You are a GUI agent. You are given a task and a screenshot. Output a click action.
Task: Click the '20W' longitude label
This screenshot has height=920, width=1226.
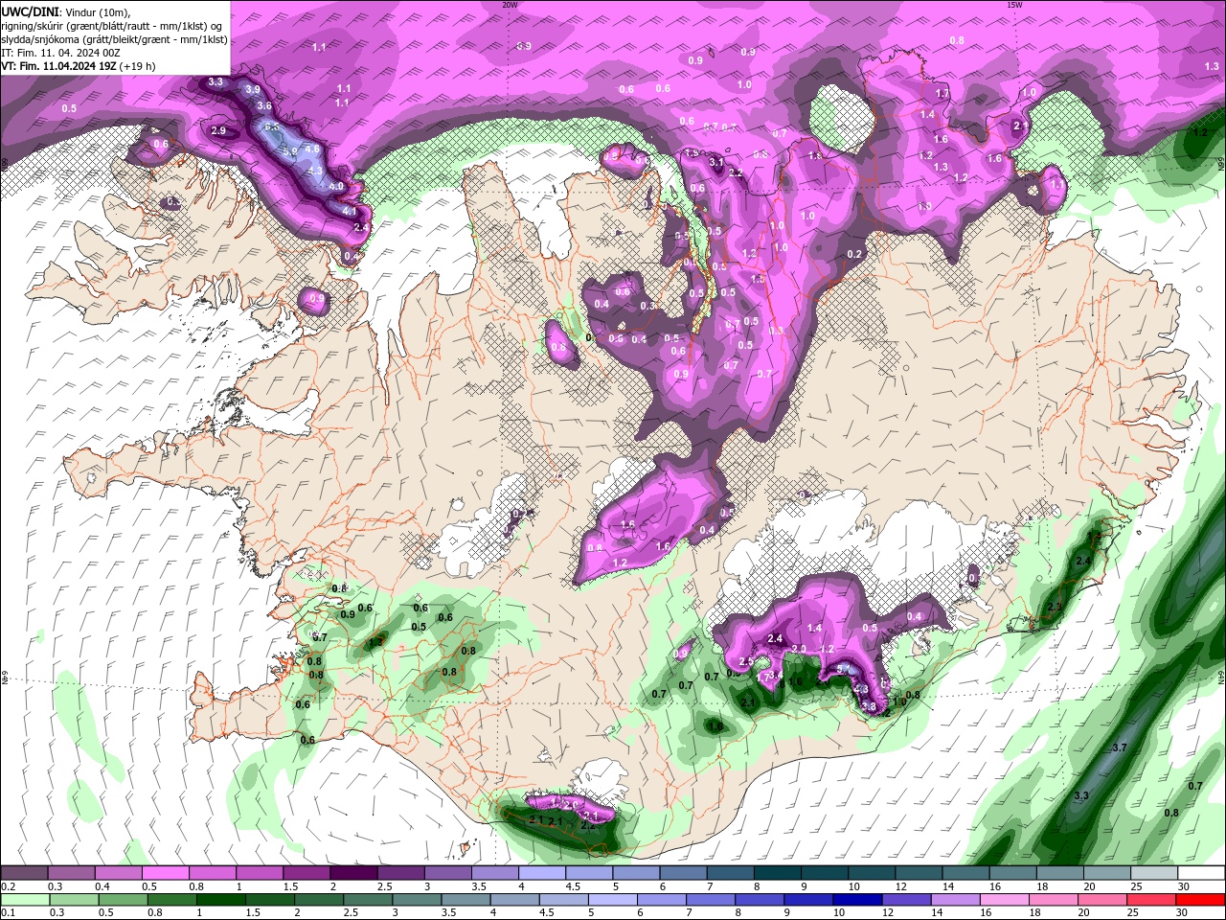pos(510,4)
